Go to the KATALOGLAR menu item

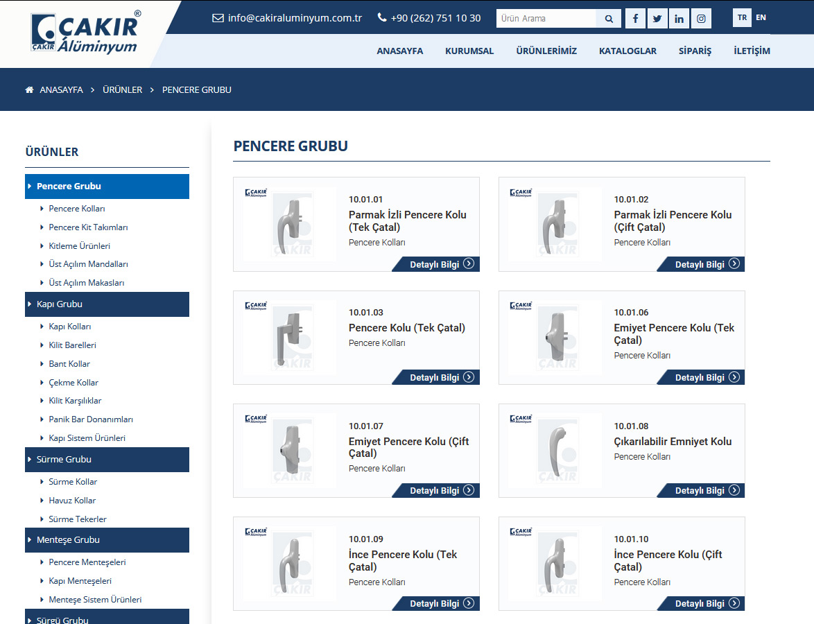click(627, 51)
